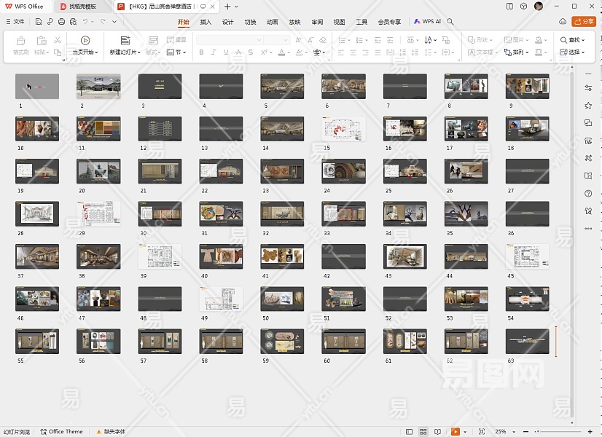Click the 分享 share button
602x437 pixels.
[x=584, y=22]
